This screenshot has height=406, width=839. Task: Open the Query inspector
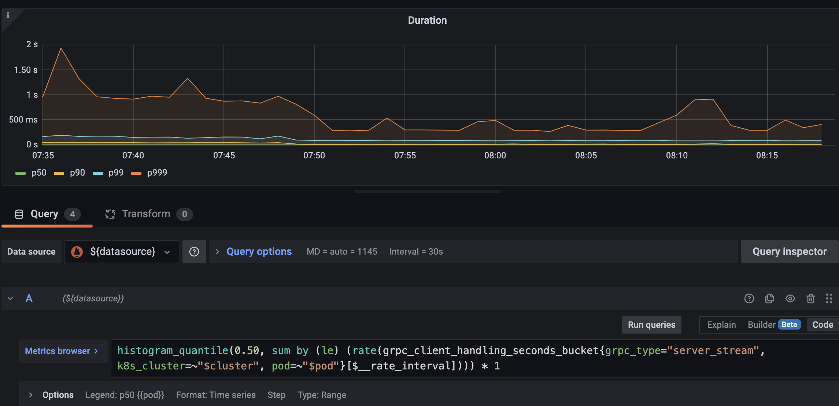[789, 252]
